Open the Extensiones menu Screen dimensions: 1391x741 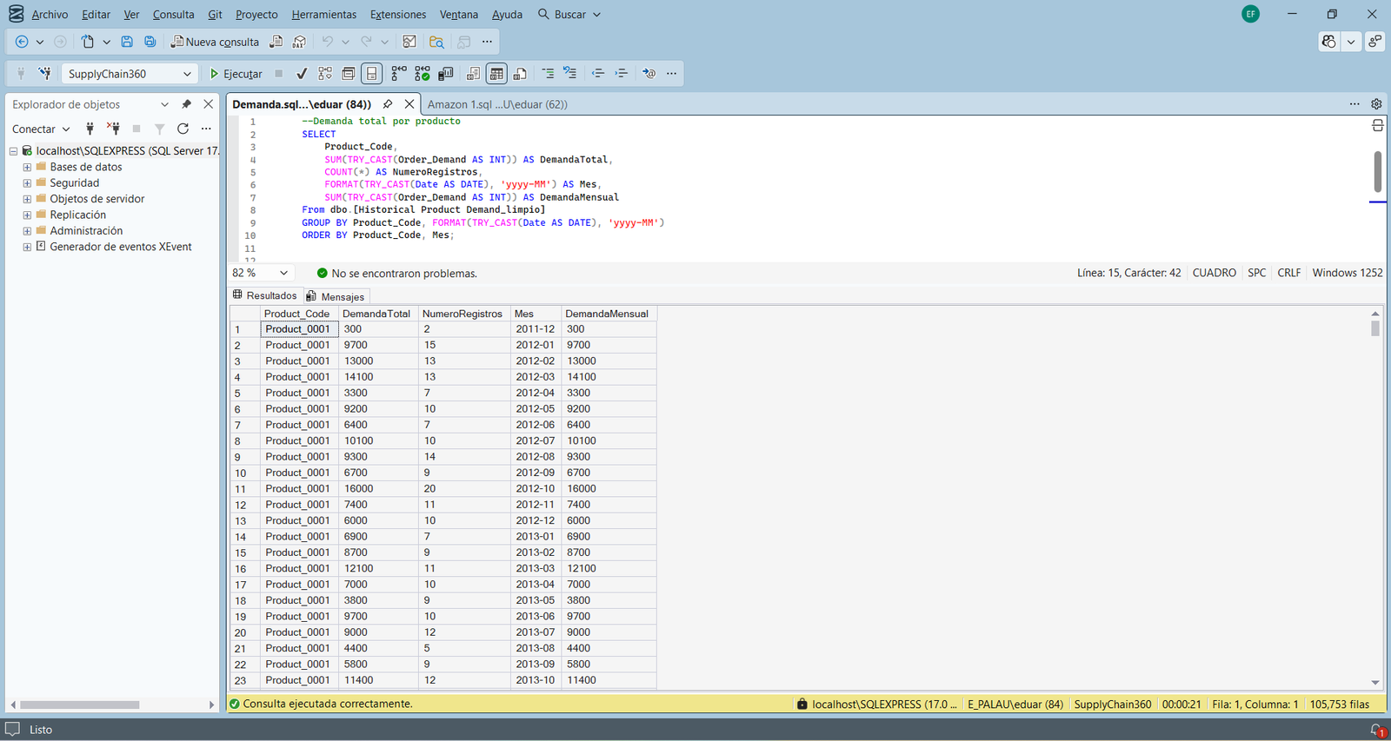[398, 15]
